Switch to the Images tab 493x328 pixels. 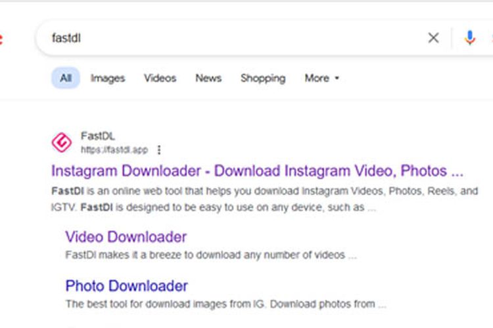[x=107, y=78]
